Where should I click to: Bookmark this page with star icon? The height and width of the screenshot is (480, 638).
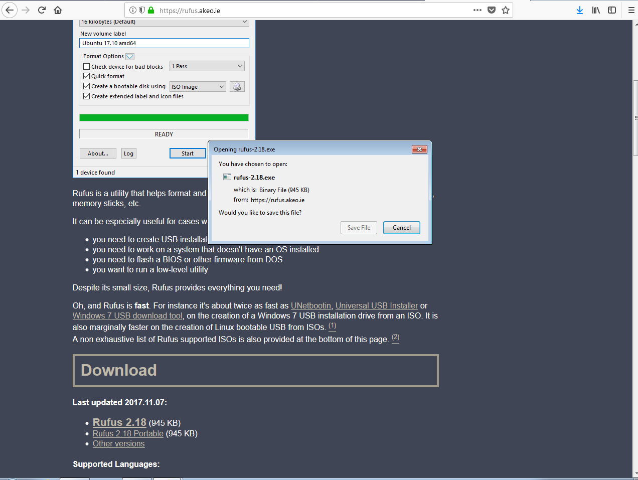pyautogui.click(x=506, y=10)
